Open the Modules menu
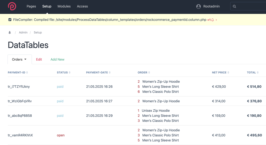The height and width of the screenshot is (145, 266). pos(64,6)
